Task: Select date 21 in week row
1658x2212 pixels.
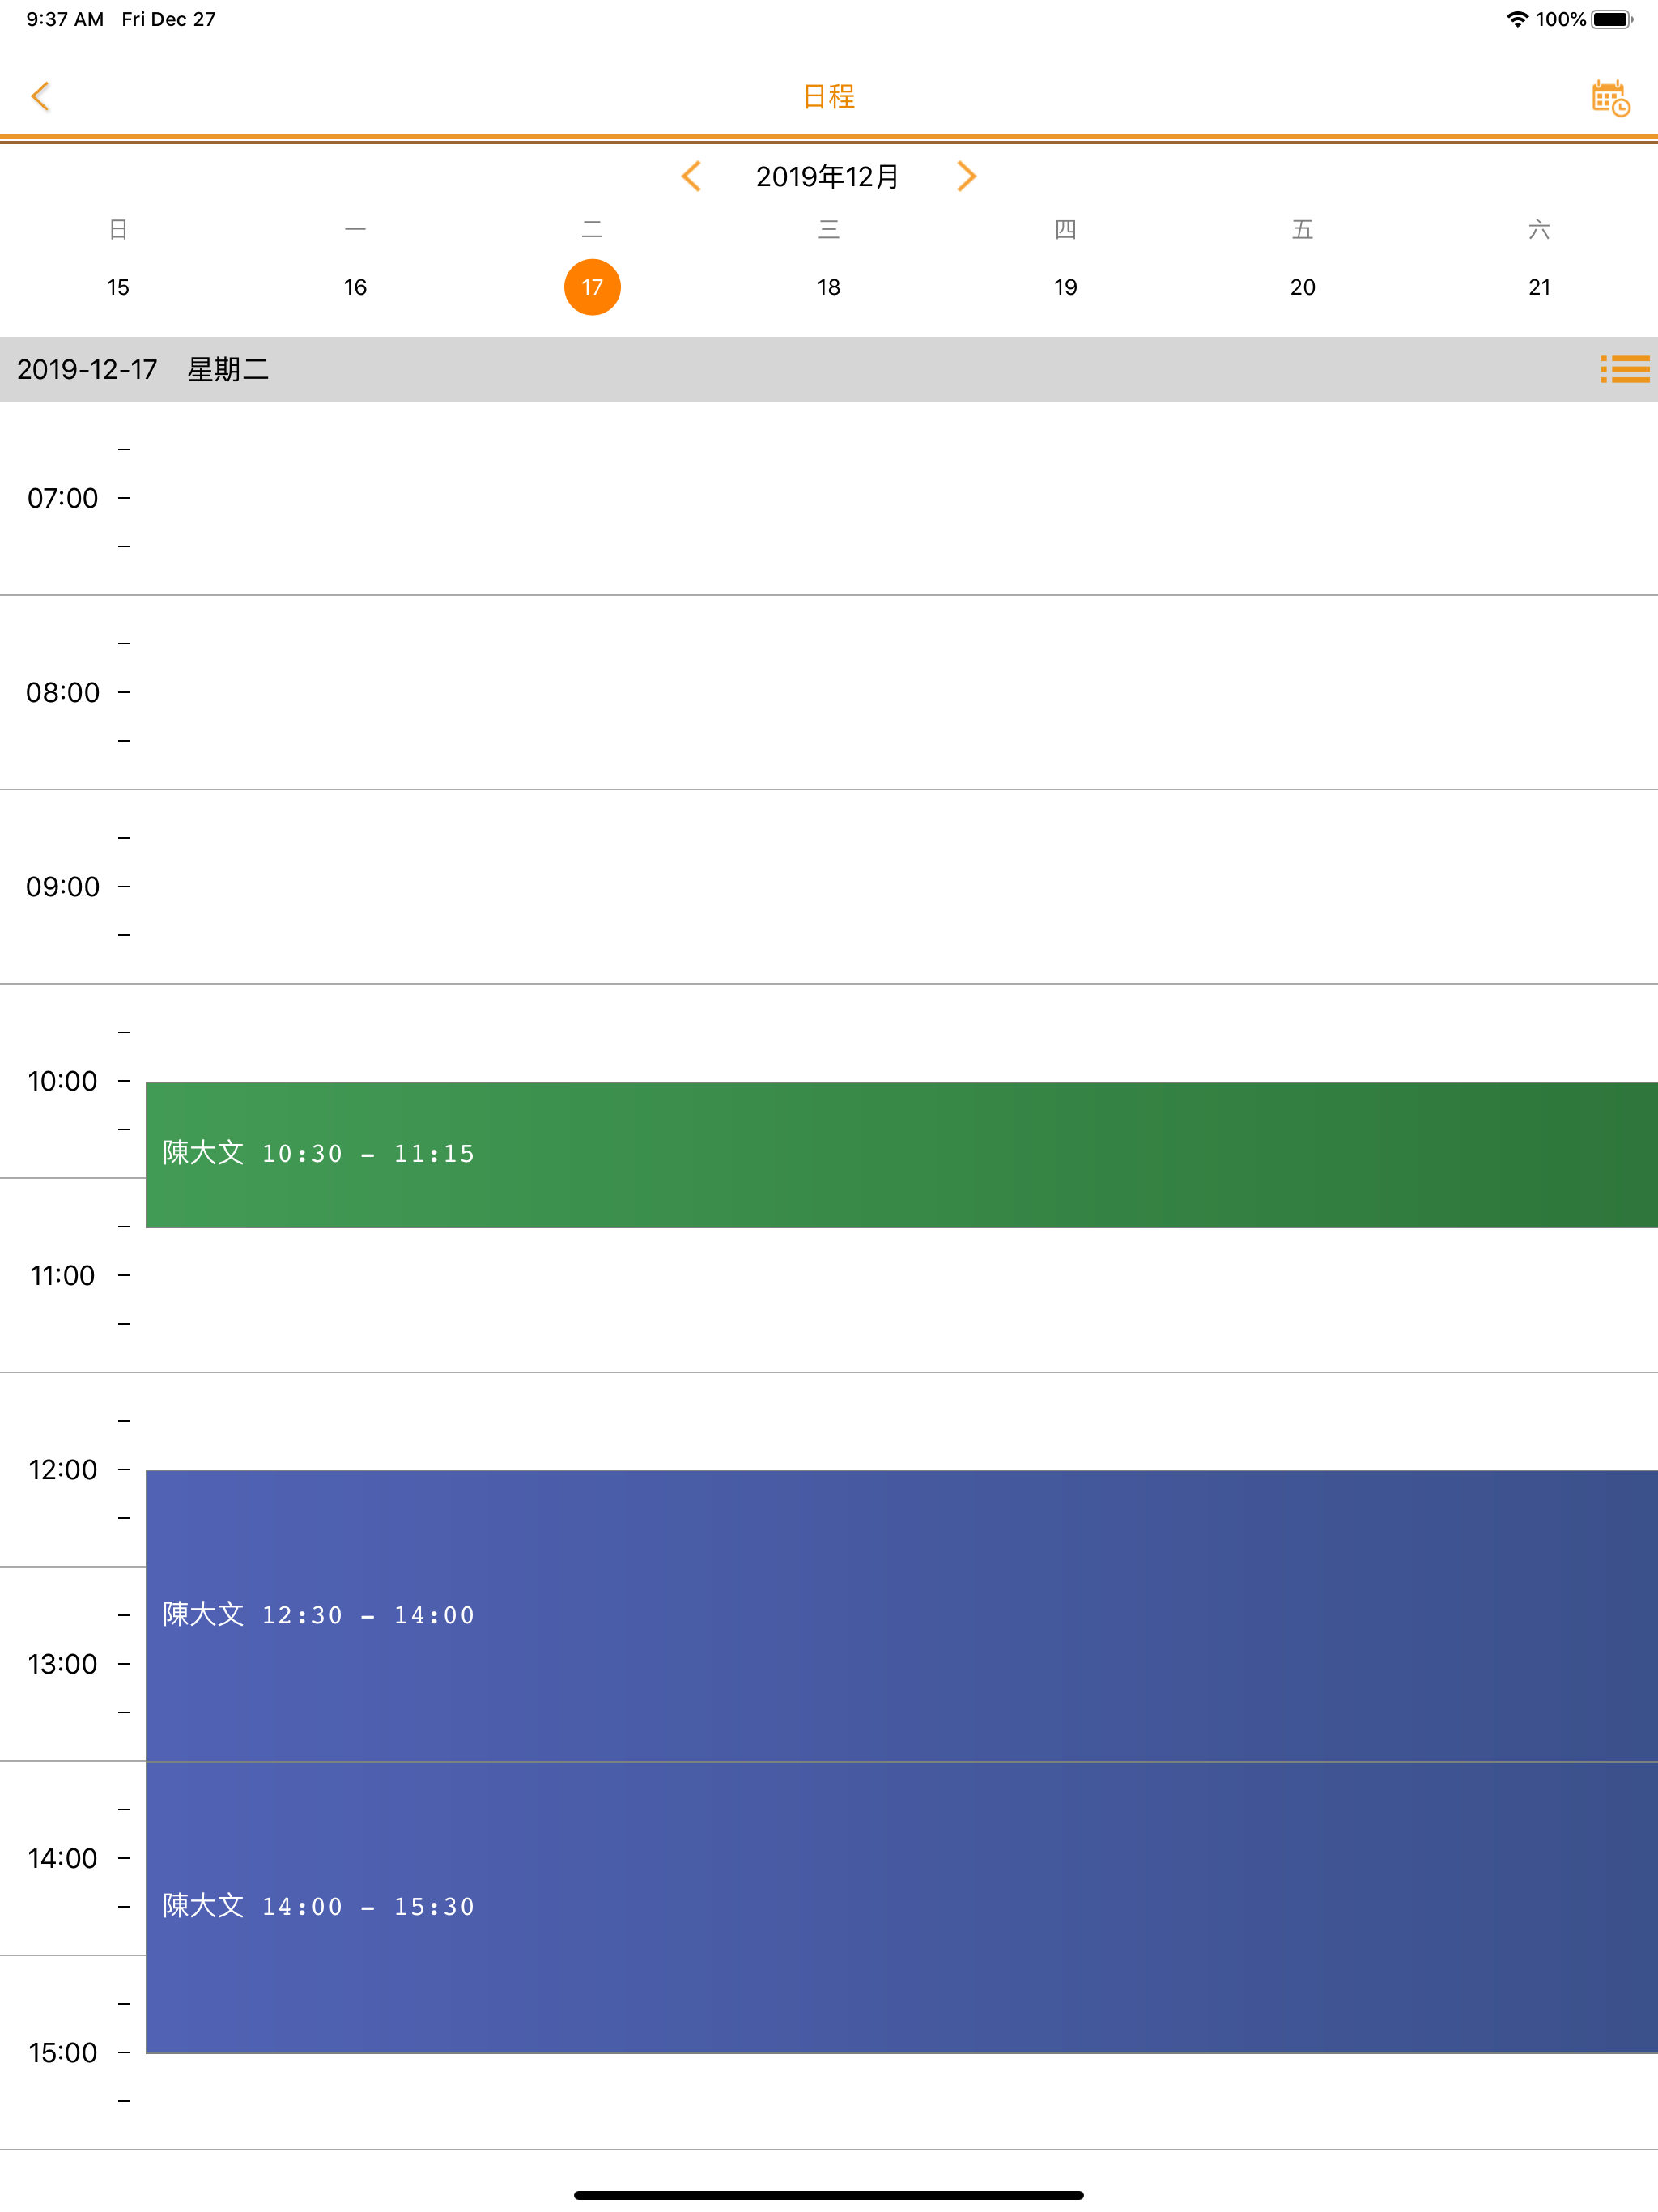Action: [x=1540, y=287]
